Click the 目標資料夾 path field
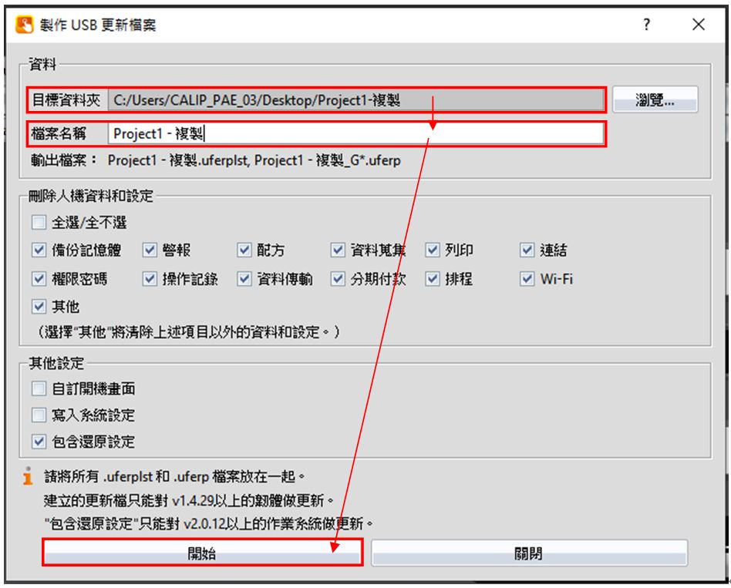The height and width of the screenshot is (588, 731). tap(356, 99)
